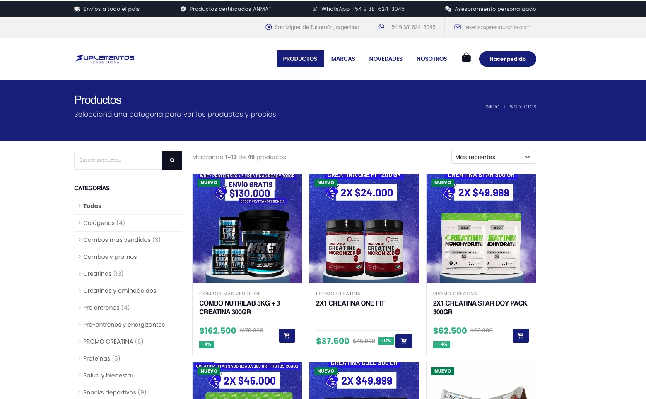Focus the Buscar producto search field
The height and width of the screenshot is (399, 646).
click(x=118, y=160)
